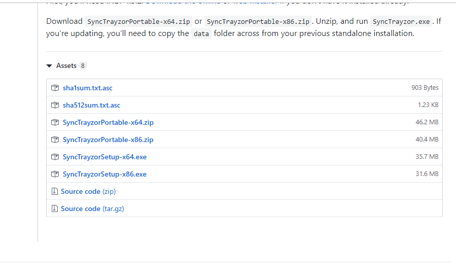Screen dimensions: 456x277
Task: Click zip file icon beside Source code (tar.gz)
Action: coord(55,209)
